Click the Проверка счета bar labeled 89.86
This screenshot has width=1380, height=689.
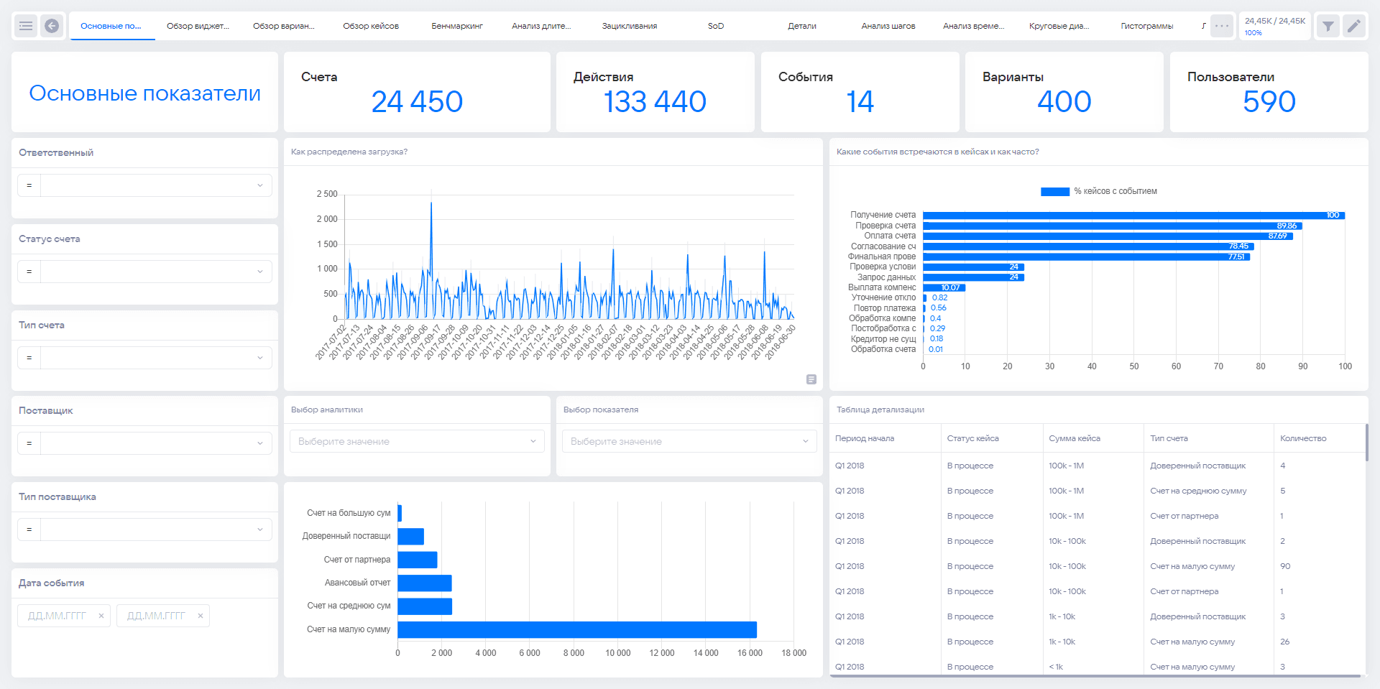click(1113, 226)
